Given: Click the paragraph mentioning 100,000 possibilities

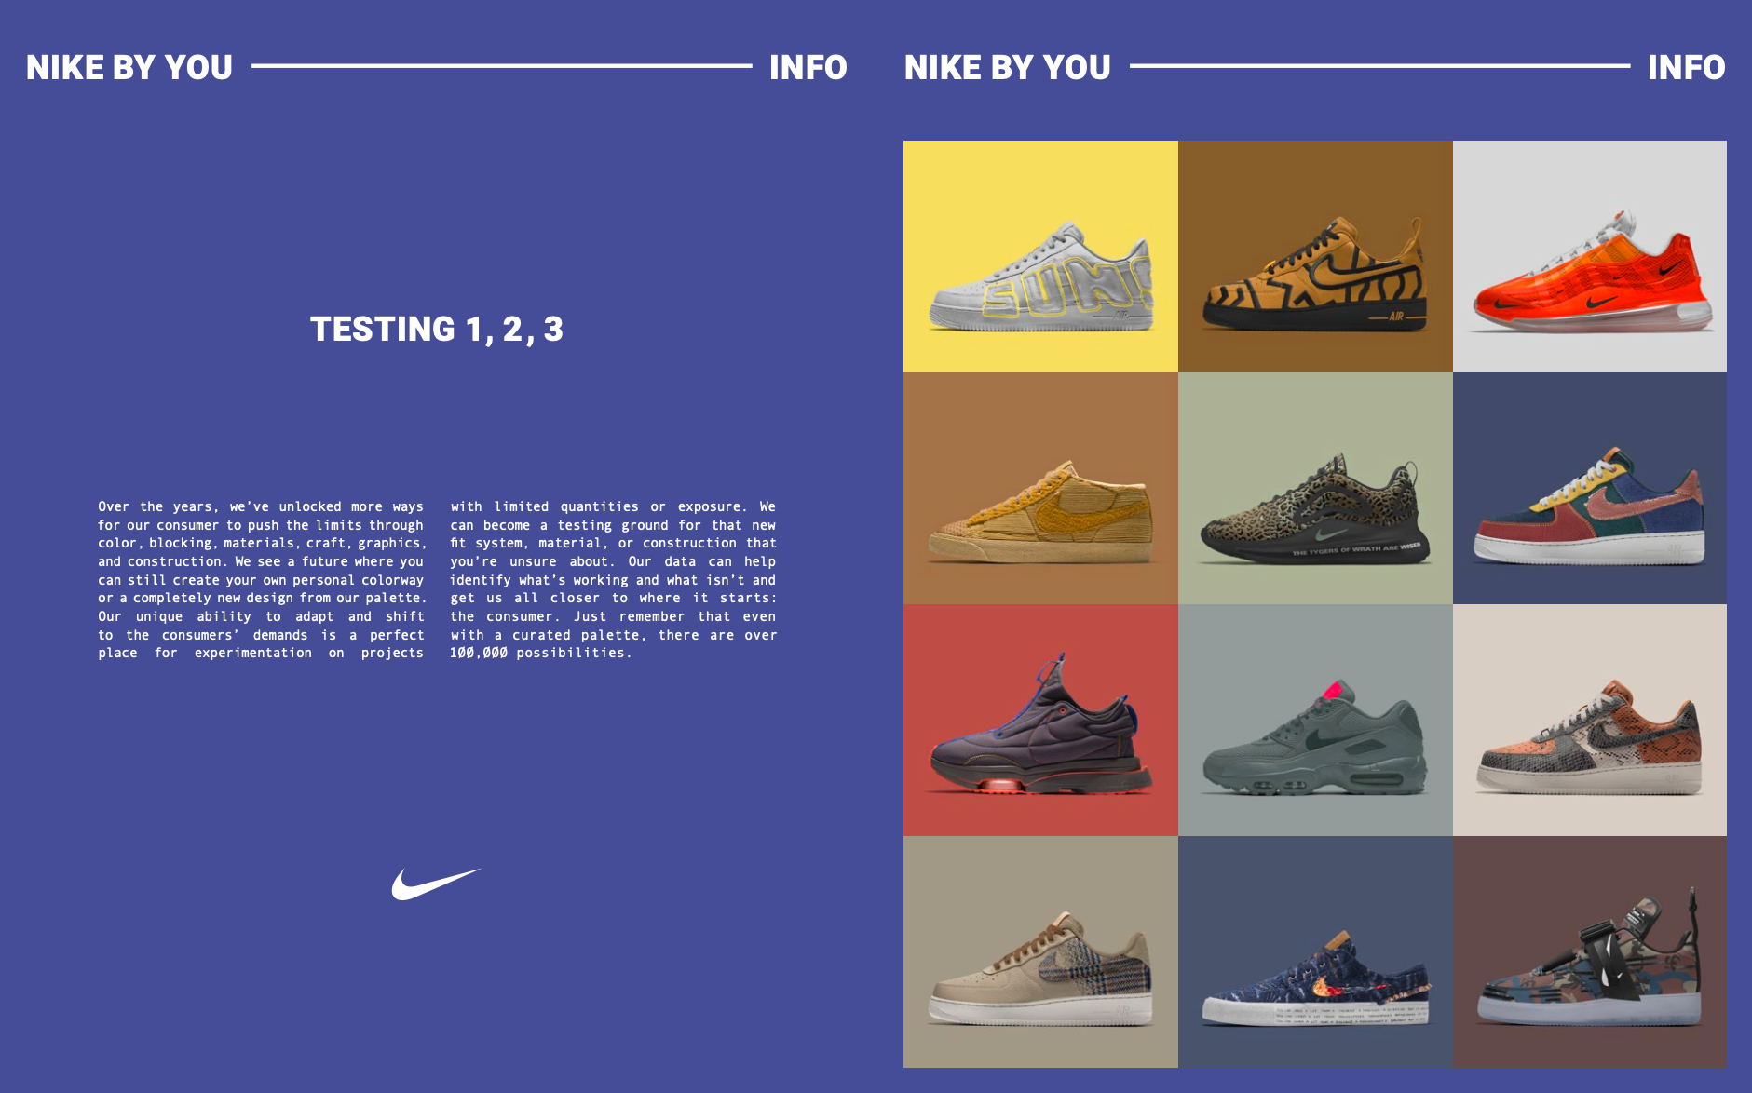Looking at the screenshot, I should 613,579.
